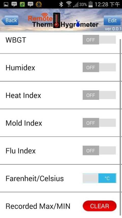Image resolution: width=122 pixels, height=218 pixels.
Task: Enable the Humidex toggle
Action: click(x=99, y=67)
